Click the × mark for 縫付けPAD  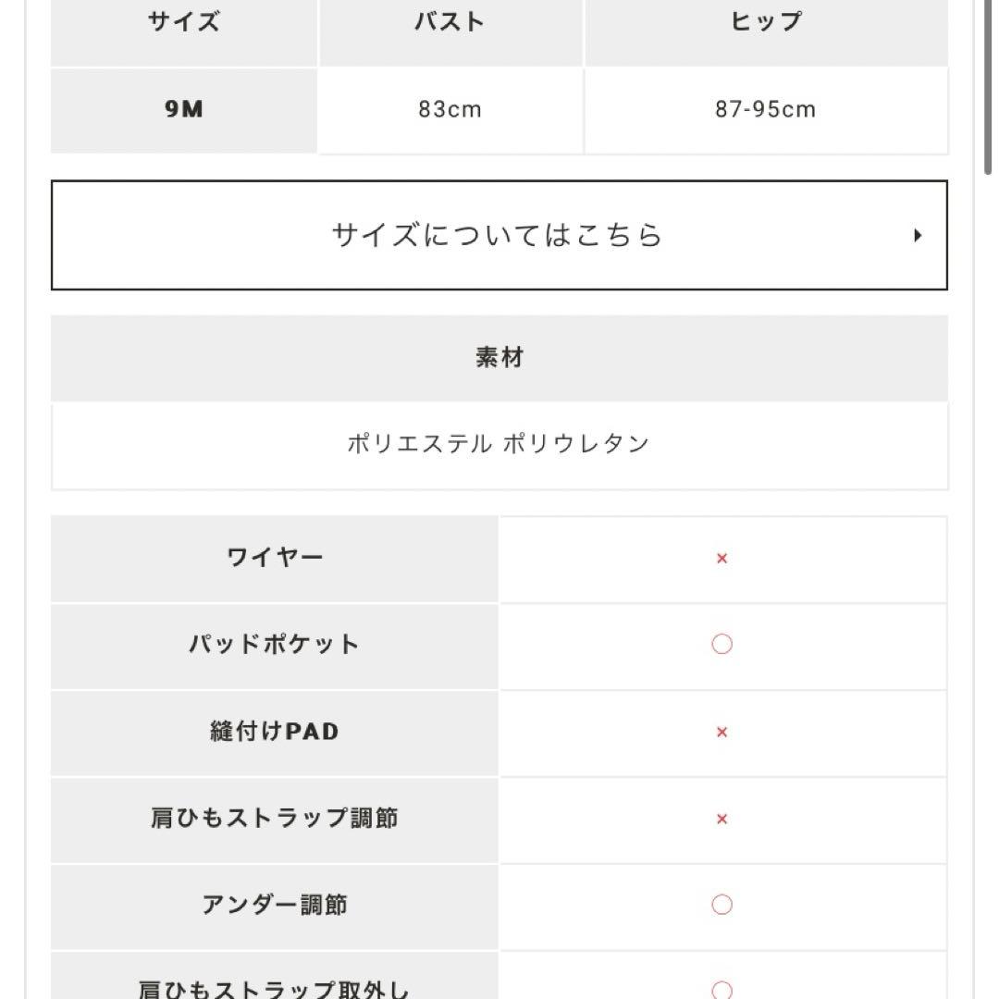click(x=721, y=733)
